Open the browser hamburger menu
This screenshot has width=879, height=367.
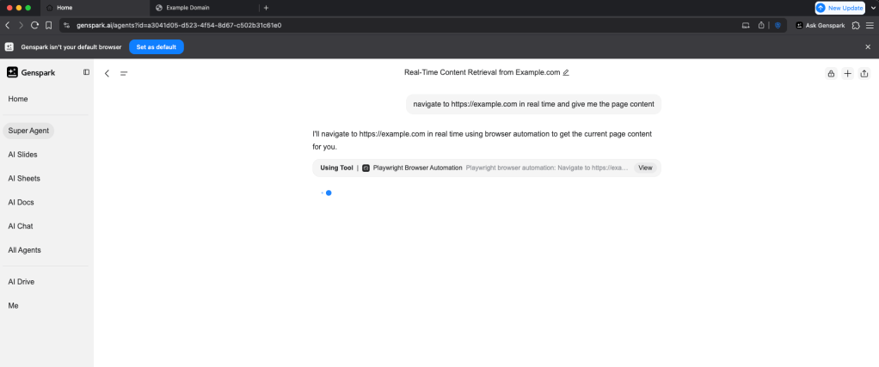coord(870,25)
